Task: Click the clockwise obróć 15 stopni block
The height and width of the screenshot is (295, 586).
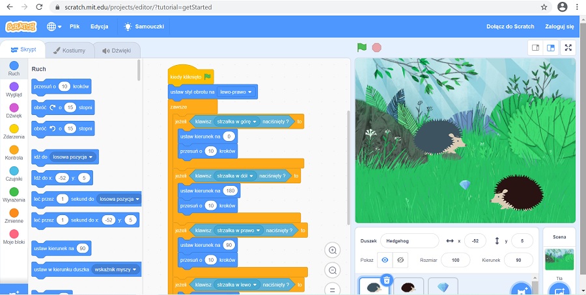Action: pos(63,107)
